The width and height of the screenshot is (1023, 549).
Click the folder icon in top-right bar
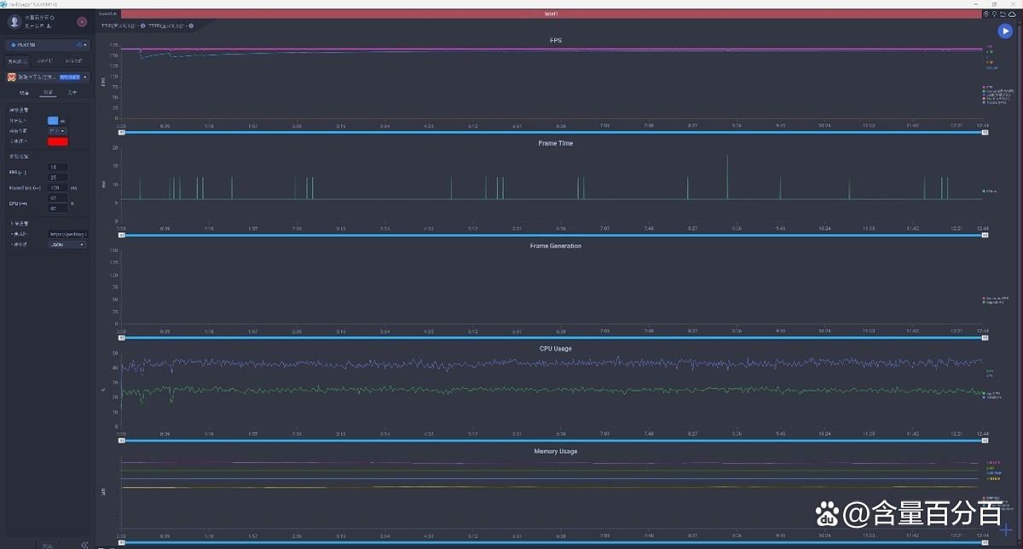click(1003, 14)
